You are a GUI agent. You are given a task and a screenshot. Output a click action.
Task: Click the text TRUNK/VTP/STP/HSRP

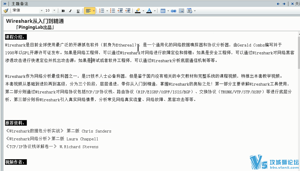[x=241, y=92]
